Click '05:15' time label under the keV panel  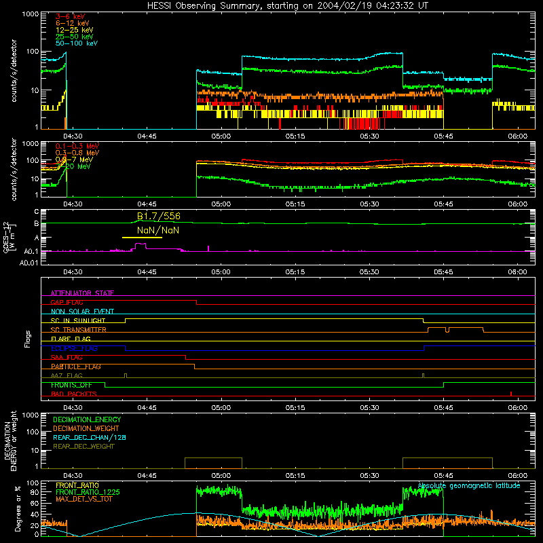click(x=295, y=136)
